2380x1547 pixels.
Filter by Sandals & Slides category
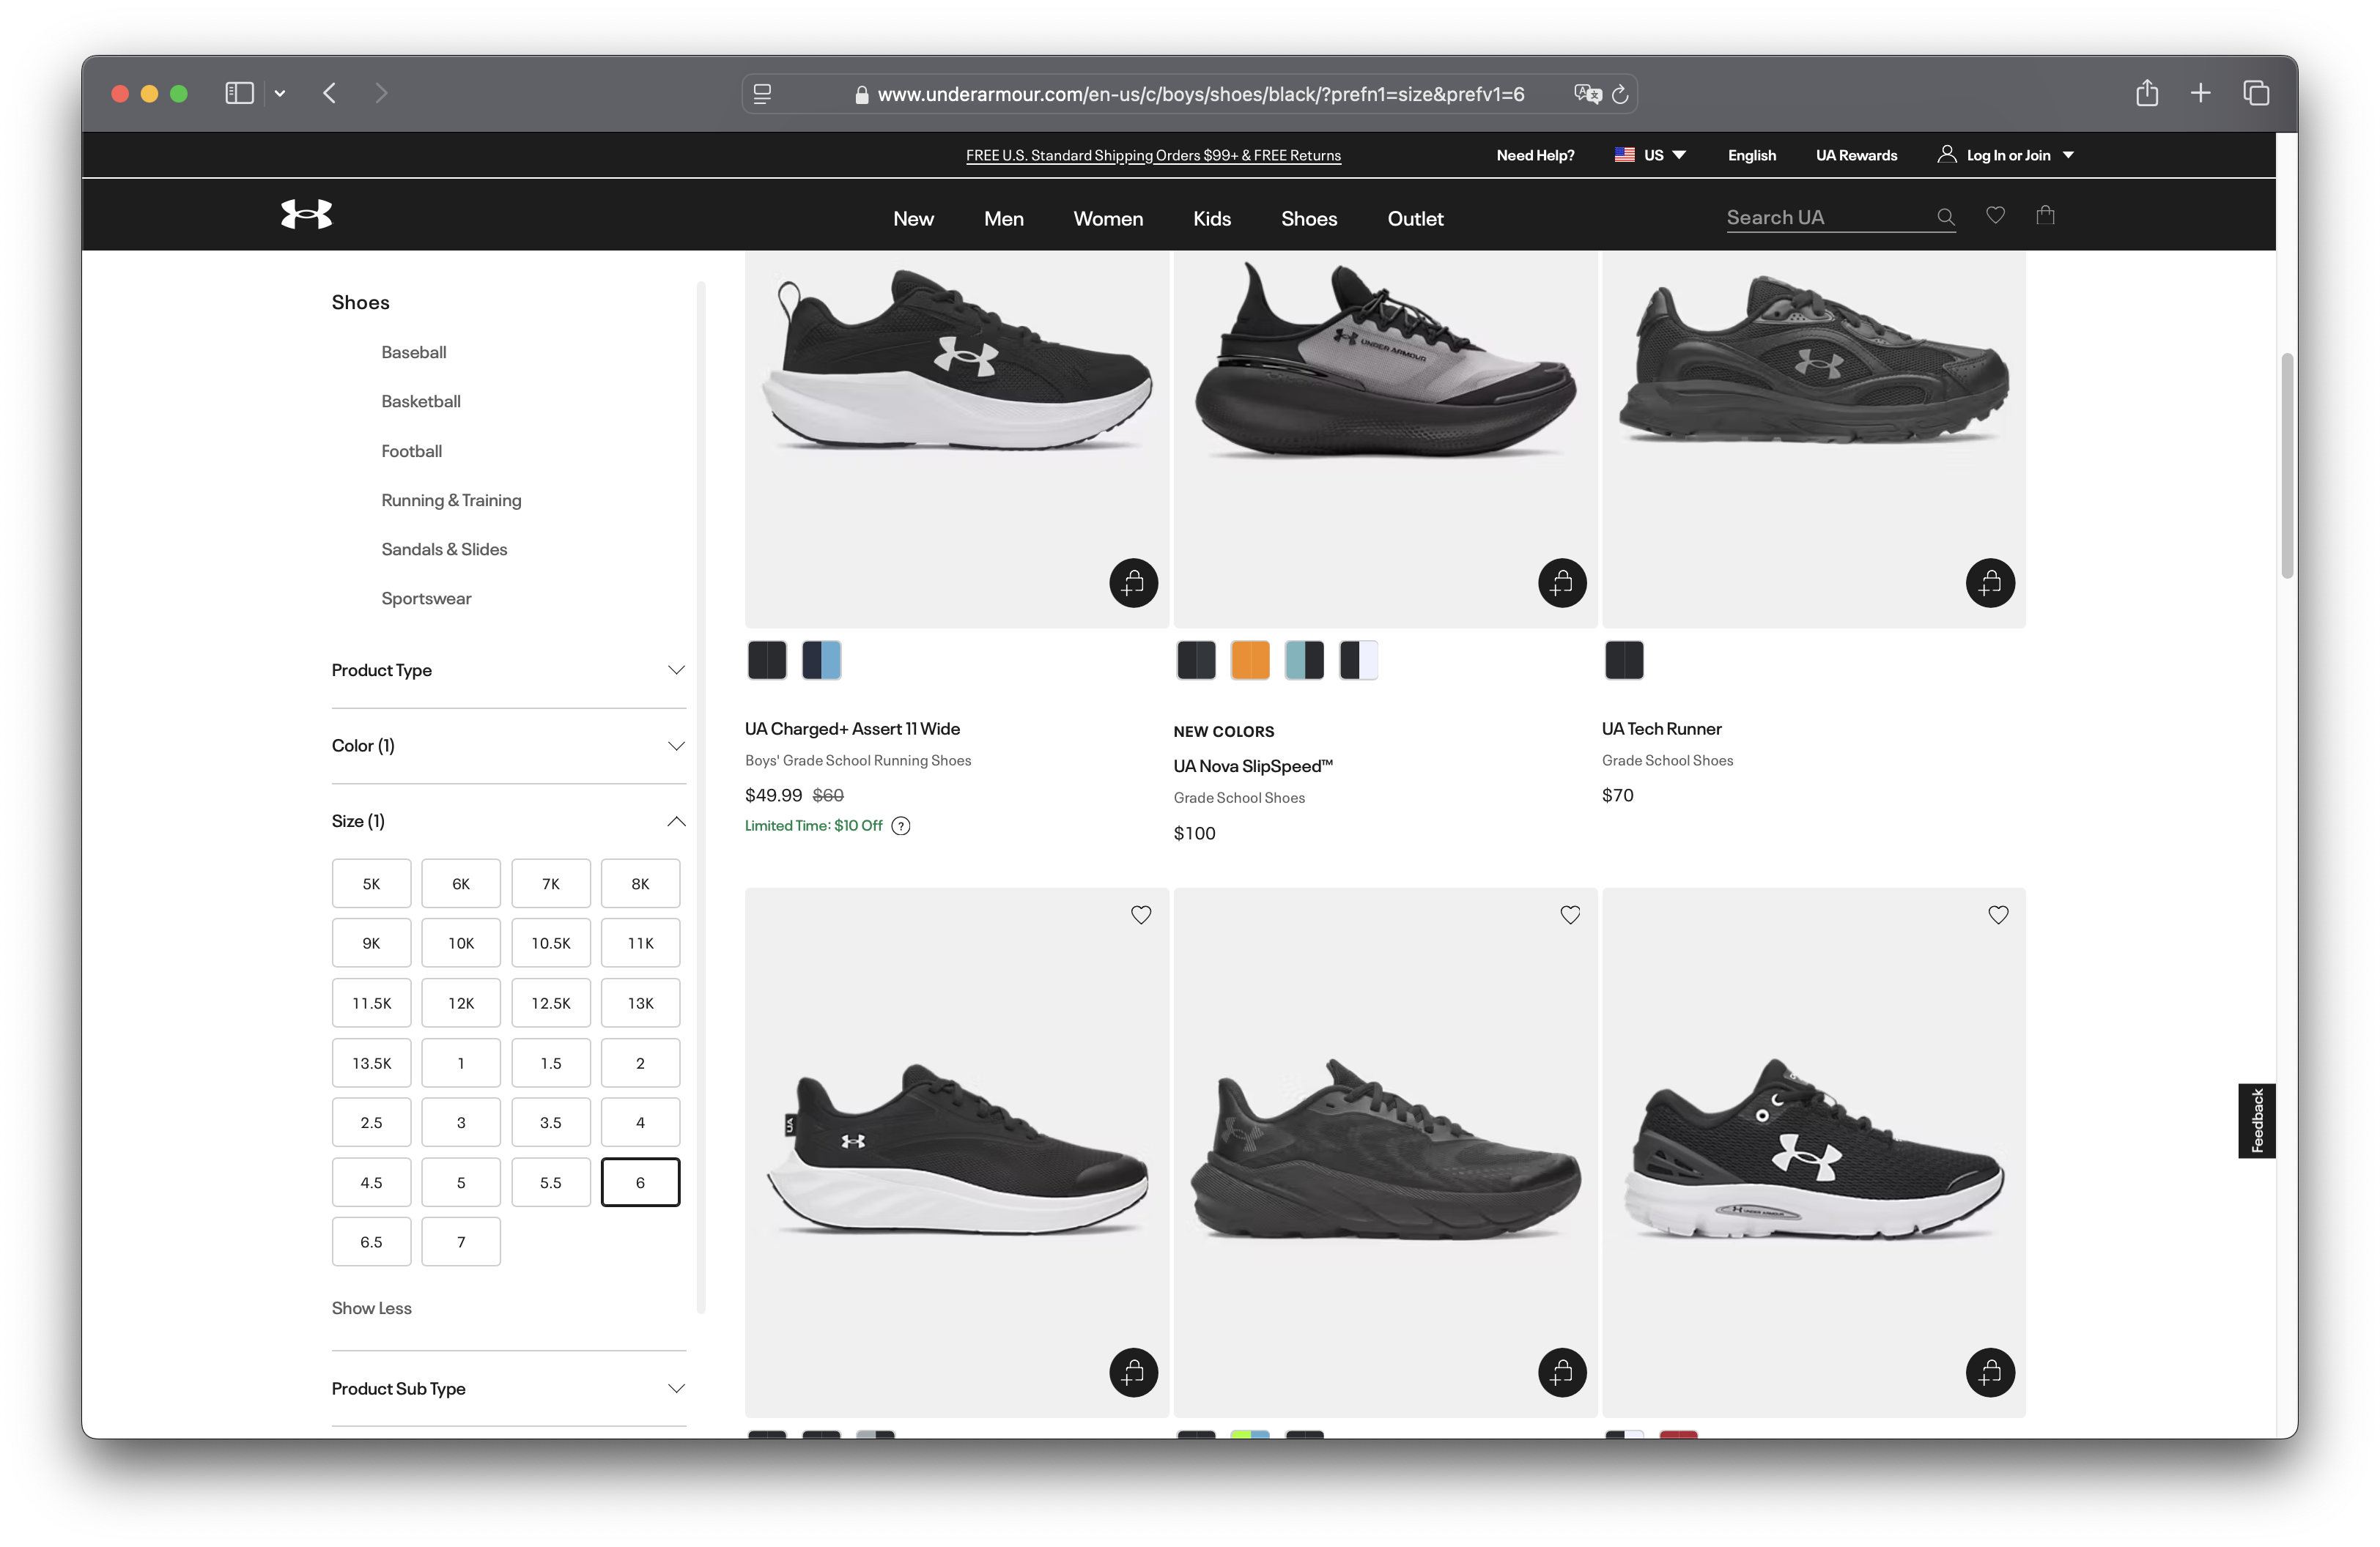(444, 549)
